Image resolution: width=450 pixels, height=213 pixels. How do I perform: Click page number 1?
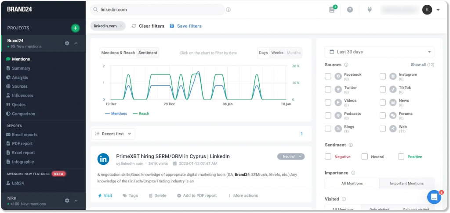point(301,134)
